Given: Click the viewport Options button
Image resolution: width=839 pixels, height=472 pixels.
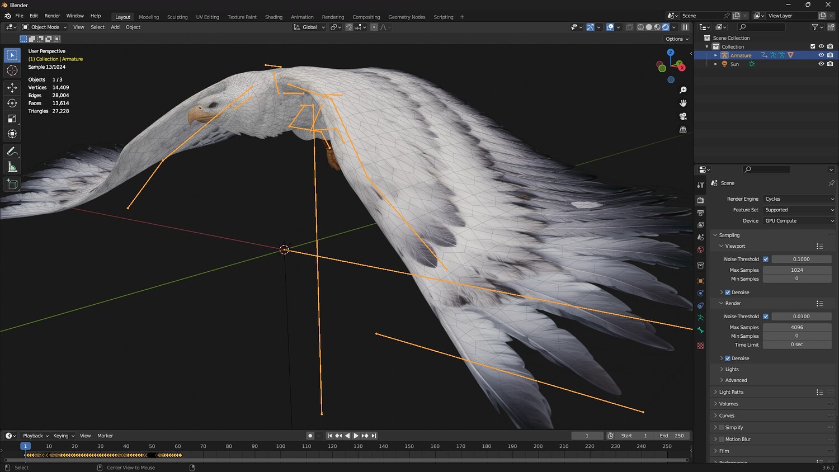Looking at the screenshot, I should click(x=677, y=39).
